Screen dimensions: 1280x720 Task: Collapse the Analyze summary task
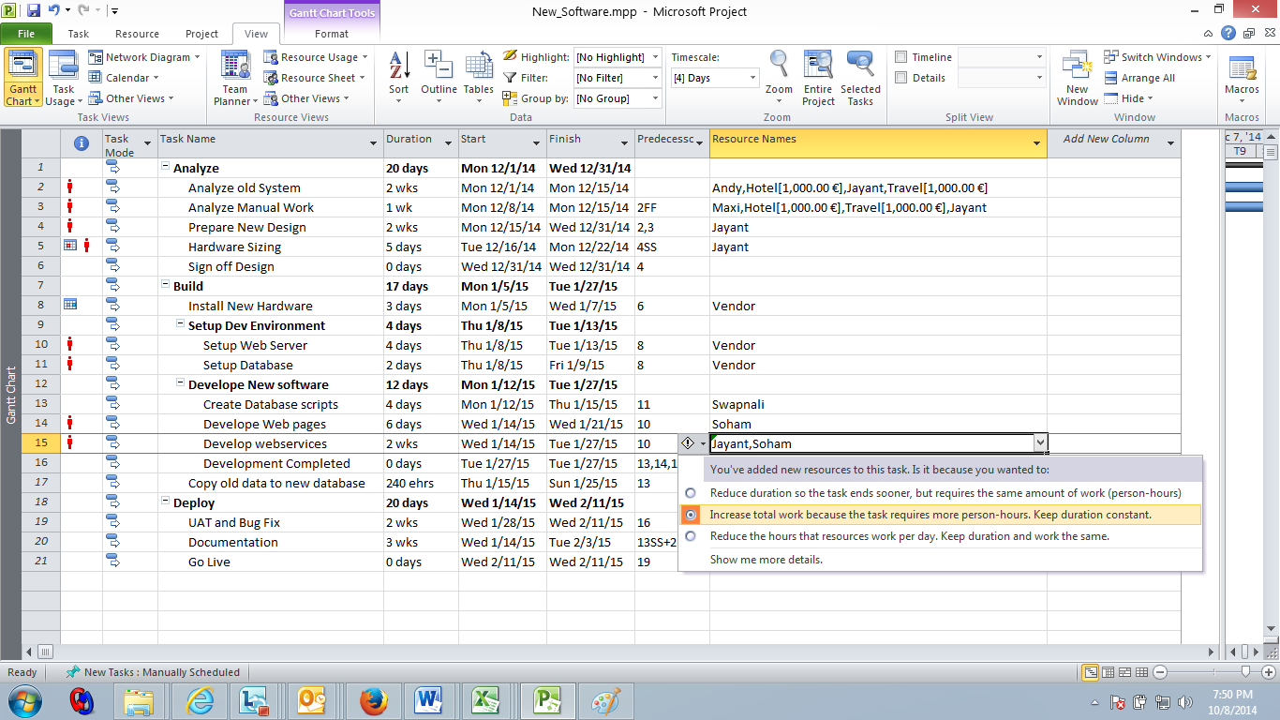coord(164,168)
